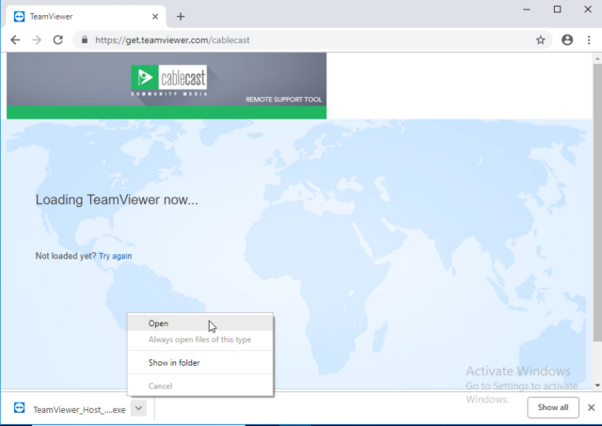
Task: Select the TeamViewer tab
Action: click(x=86, y=17)
